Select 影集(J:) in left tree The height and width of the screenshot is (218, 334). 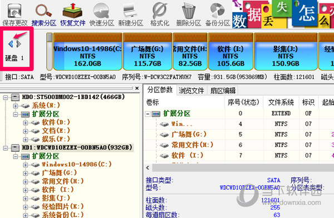pyautogui.click(x=56, y=198)
